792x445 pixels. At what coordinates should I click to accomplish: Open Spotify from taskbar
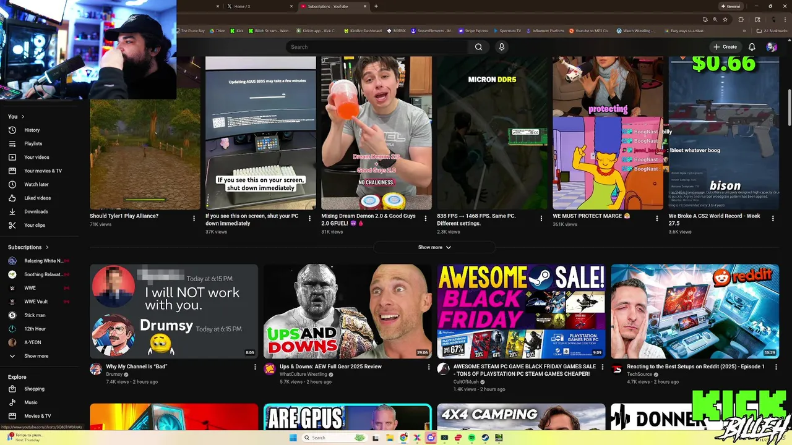(x=471, y=438)
